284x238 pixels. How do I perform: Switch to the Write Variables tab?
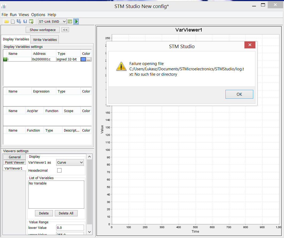[x=45, y=40]
